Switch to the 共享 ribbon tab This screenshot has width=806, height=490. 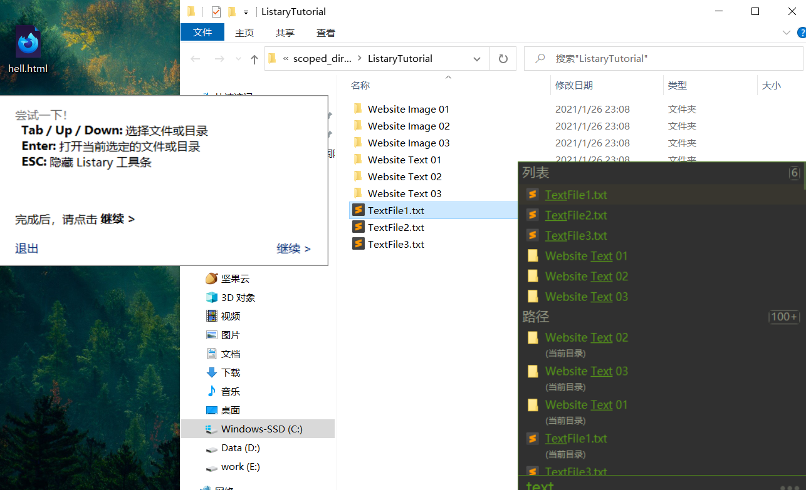pyautogui.click(x=285, y=33)
